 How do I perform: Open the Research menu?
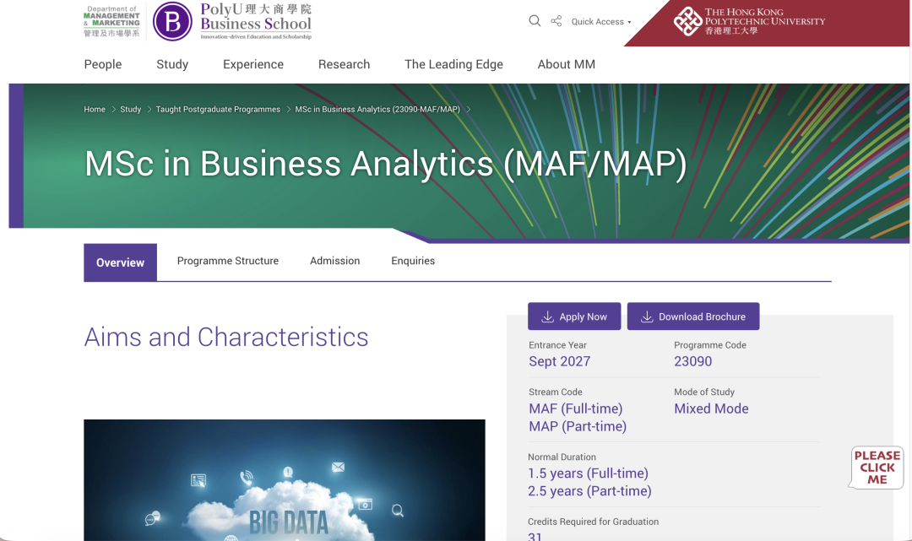(x=344, y=64)
